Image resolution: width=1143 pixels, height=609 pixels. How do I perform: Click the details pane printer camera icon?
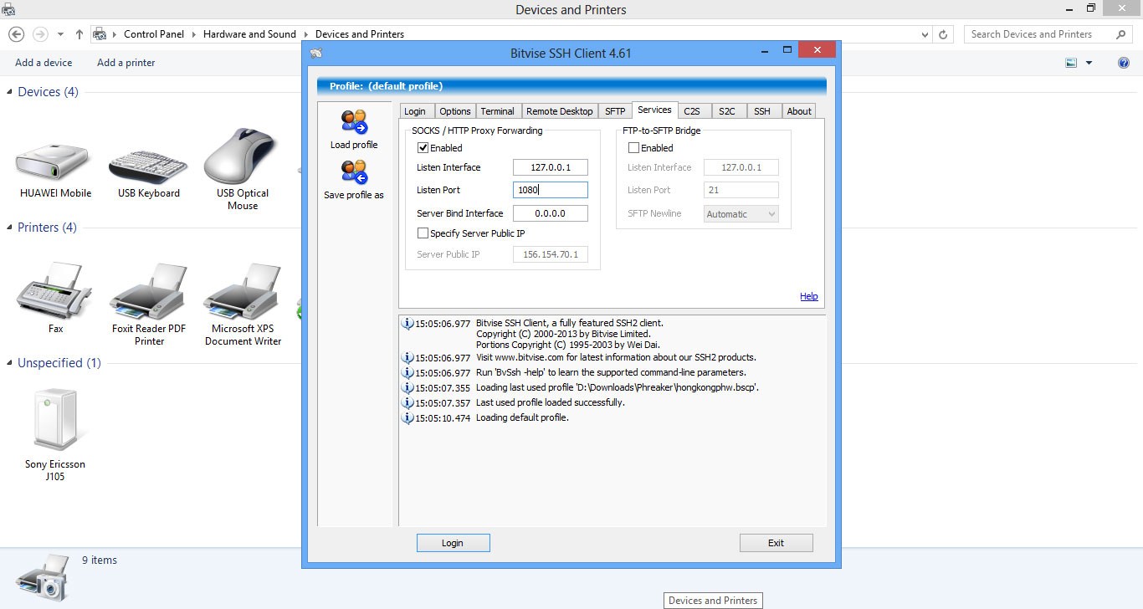click(x=43, y=577)
